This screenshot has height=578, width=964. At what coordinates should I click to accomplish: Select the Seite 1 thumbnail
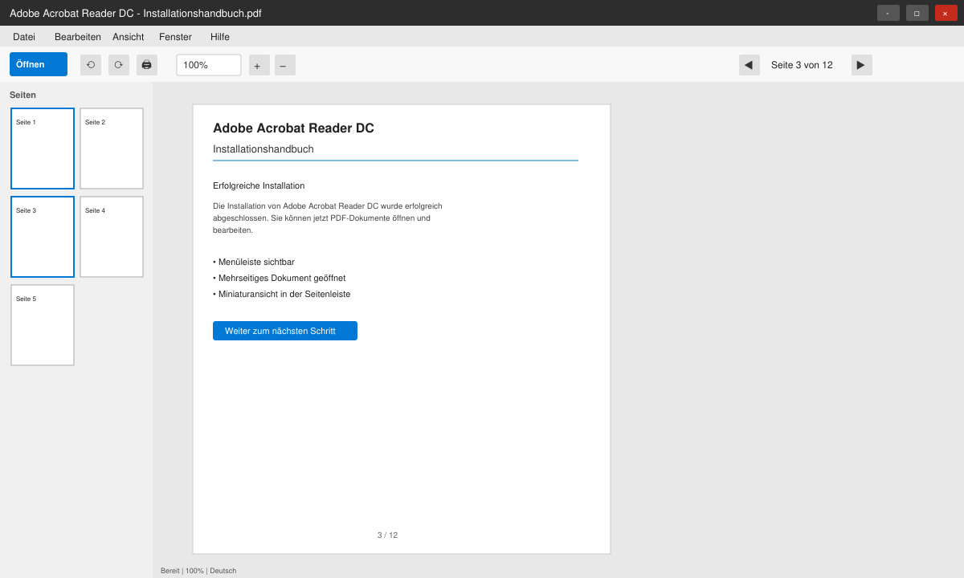point(43,149)
